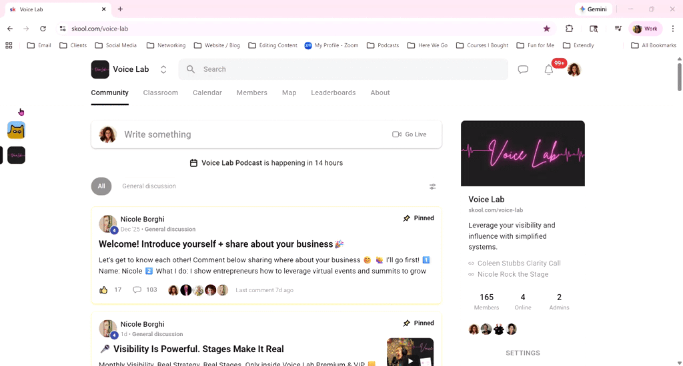View the 165 Members count
The height and width of the screenshot is (366, 683).
point(486,301)
